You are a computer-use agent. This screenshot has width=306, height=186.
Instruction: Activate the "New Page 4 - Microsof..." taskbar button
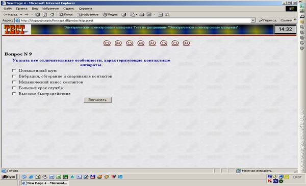click(x=44, y=183)
